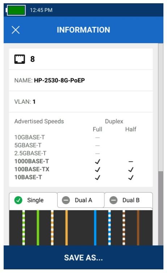
Task: Click the 10BASE-T half duplex checkmark
Action: [131, 177]
